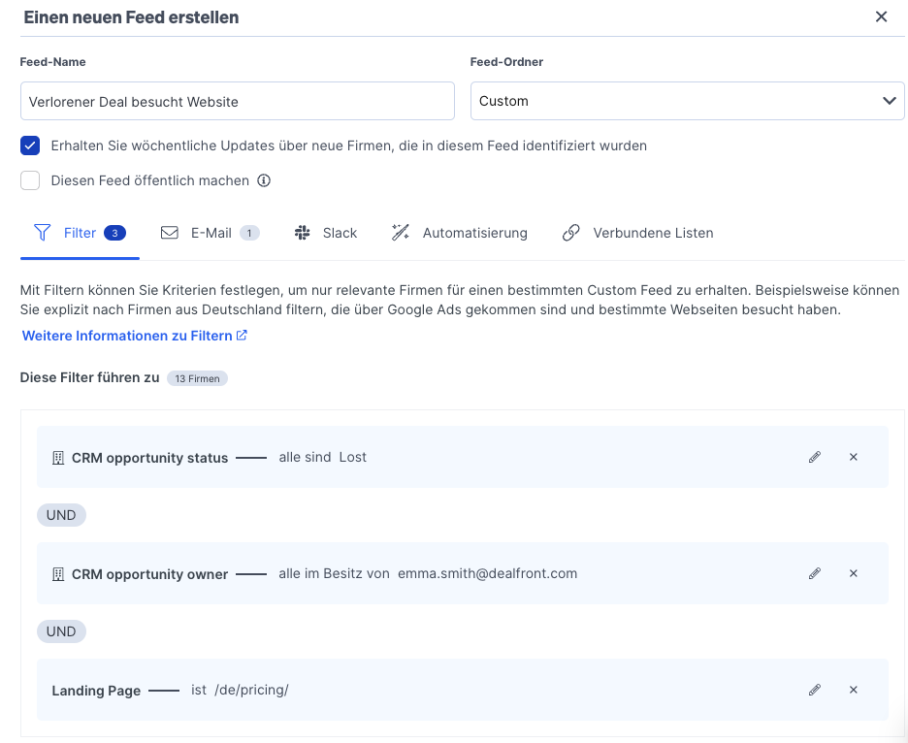Click the Automatisierung wand icon
Viewport: 908px width, 743px height.
click(401, 233)
